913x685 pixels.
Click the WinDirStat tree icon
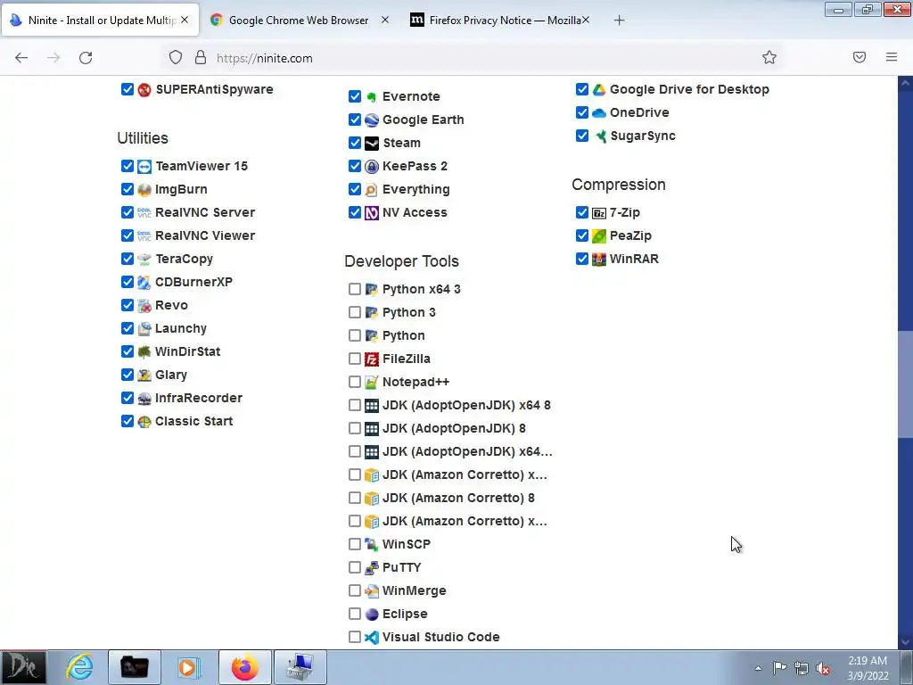point(144,351)
